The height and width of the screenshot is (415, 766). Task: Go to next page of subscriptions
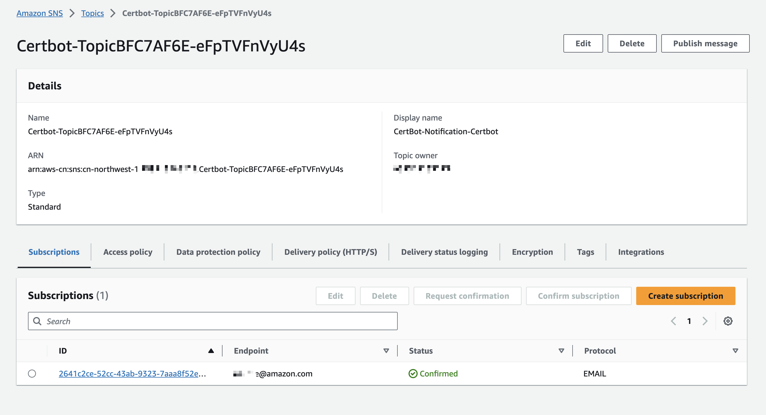coord(705,321)
